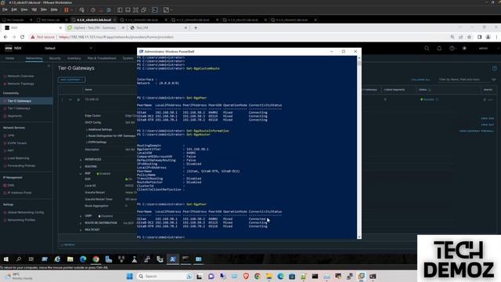Click the browser back arrow
The image size is (501, 282).
pos(5,37)
